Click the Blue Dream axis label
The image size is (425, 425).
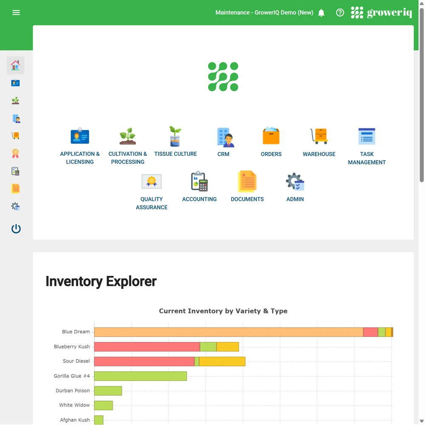coord(76,332)
